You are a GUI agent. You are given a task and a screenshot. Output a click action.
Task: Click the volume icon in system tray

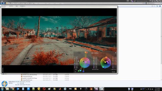tap(152, 89)
